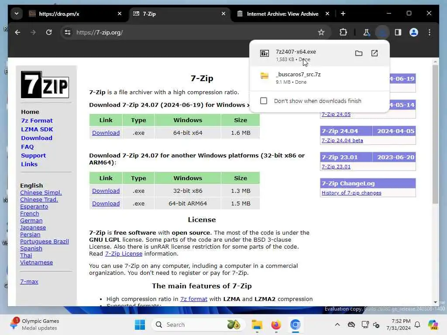
Task: Close the Internet Archive tab
Action: 327,14
